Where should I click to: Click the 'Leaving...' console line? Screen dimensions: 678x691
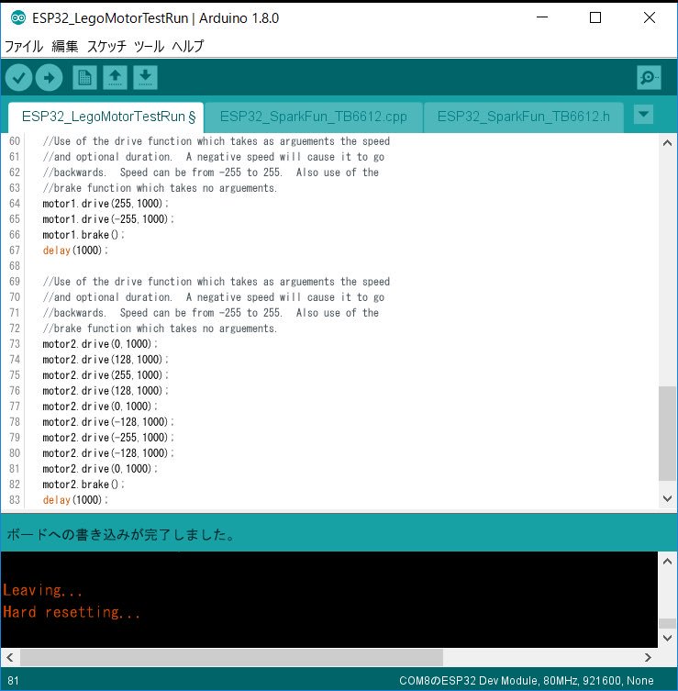42,590
